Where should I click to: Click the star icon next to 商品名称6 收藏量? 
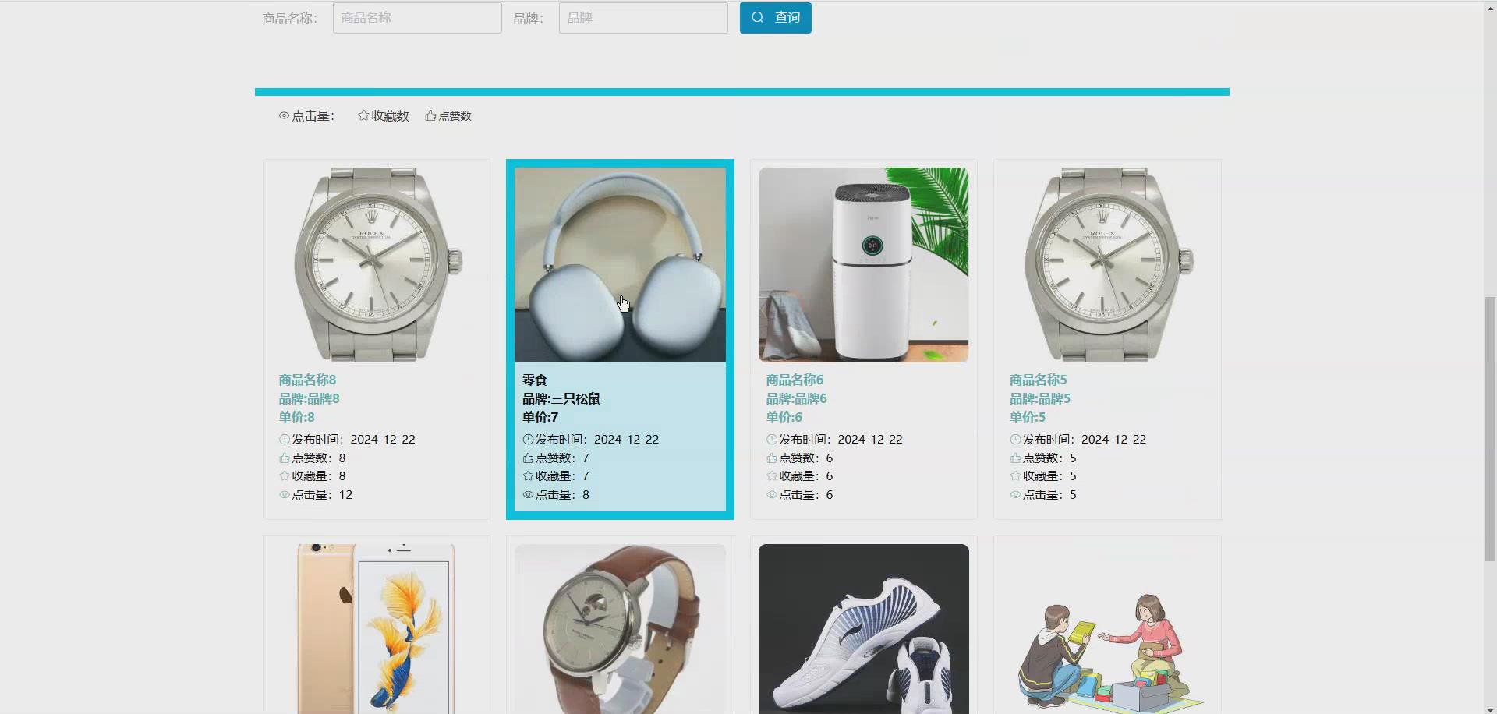[771, 475]
